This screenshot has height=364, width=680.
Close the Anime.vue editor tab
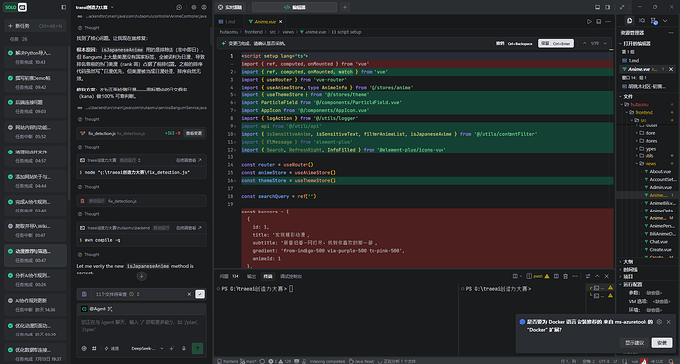[280, 22]
